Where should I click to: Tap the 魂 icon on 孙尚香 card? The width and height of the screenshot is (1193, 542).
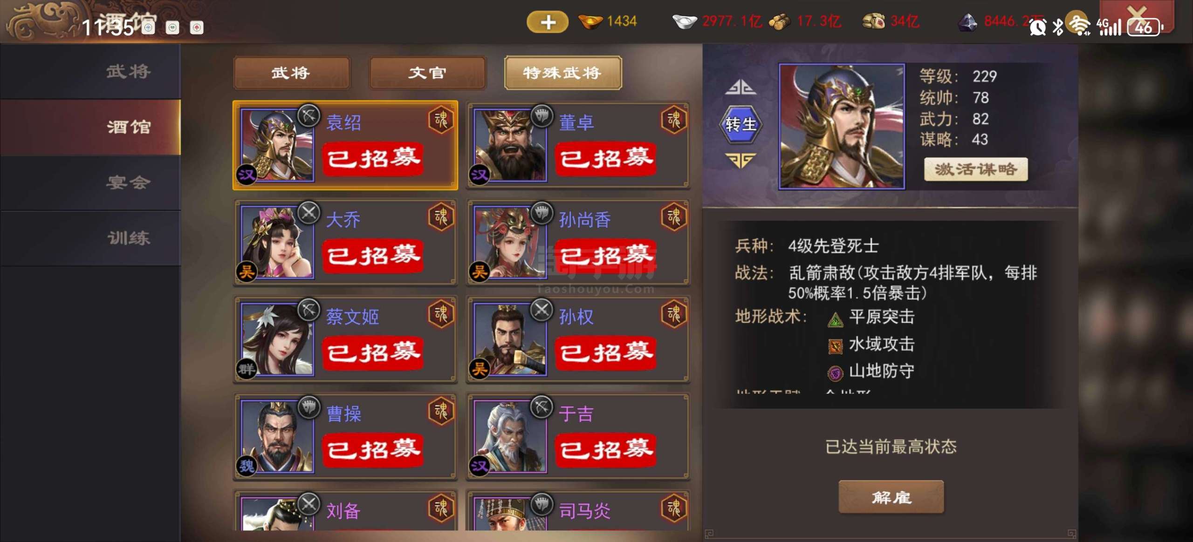(x=674, y=217)
